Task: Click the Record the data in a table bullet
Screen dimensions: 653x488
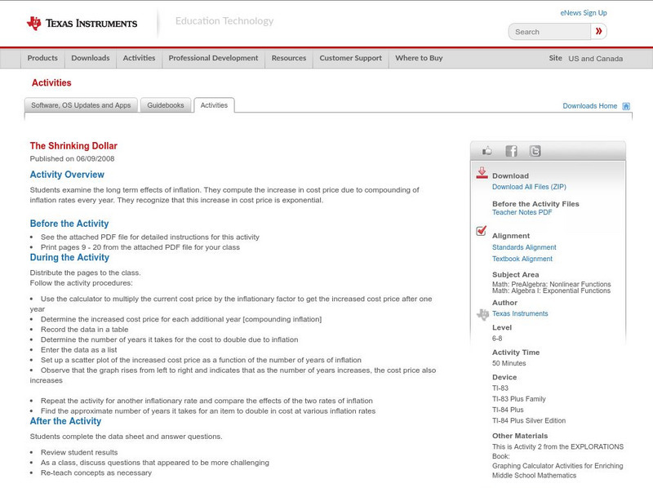Action: click(x=85, y=330)
